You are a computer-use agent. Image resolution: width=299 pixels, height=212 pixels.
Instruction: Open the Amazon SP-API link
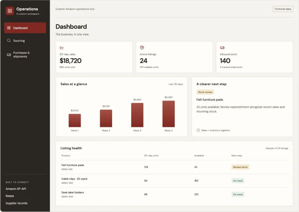click(16, 189)
